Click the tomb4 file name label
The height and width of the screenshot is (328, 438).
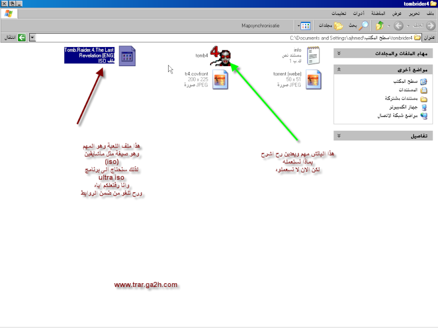pos(201,56)
